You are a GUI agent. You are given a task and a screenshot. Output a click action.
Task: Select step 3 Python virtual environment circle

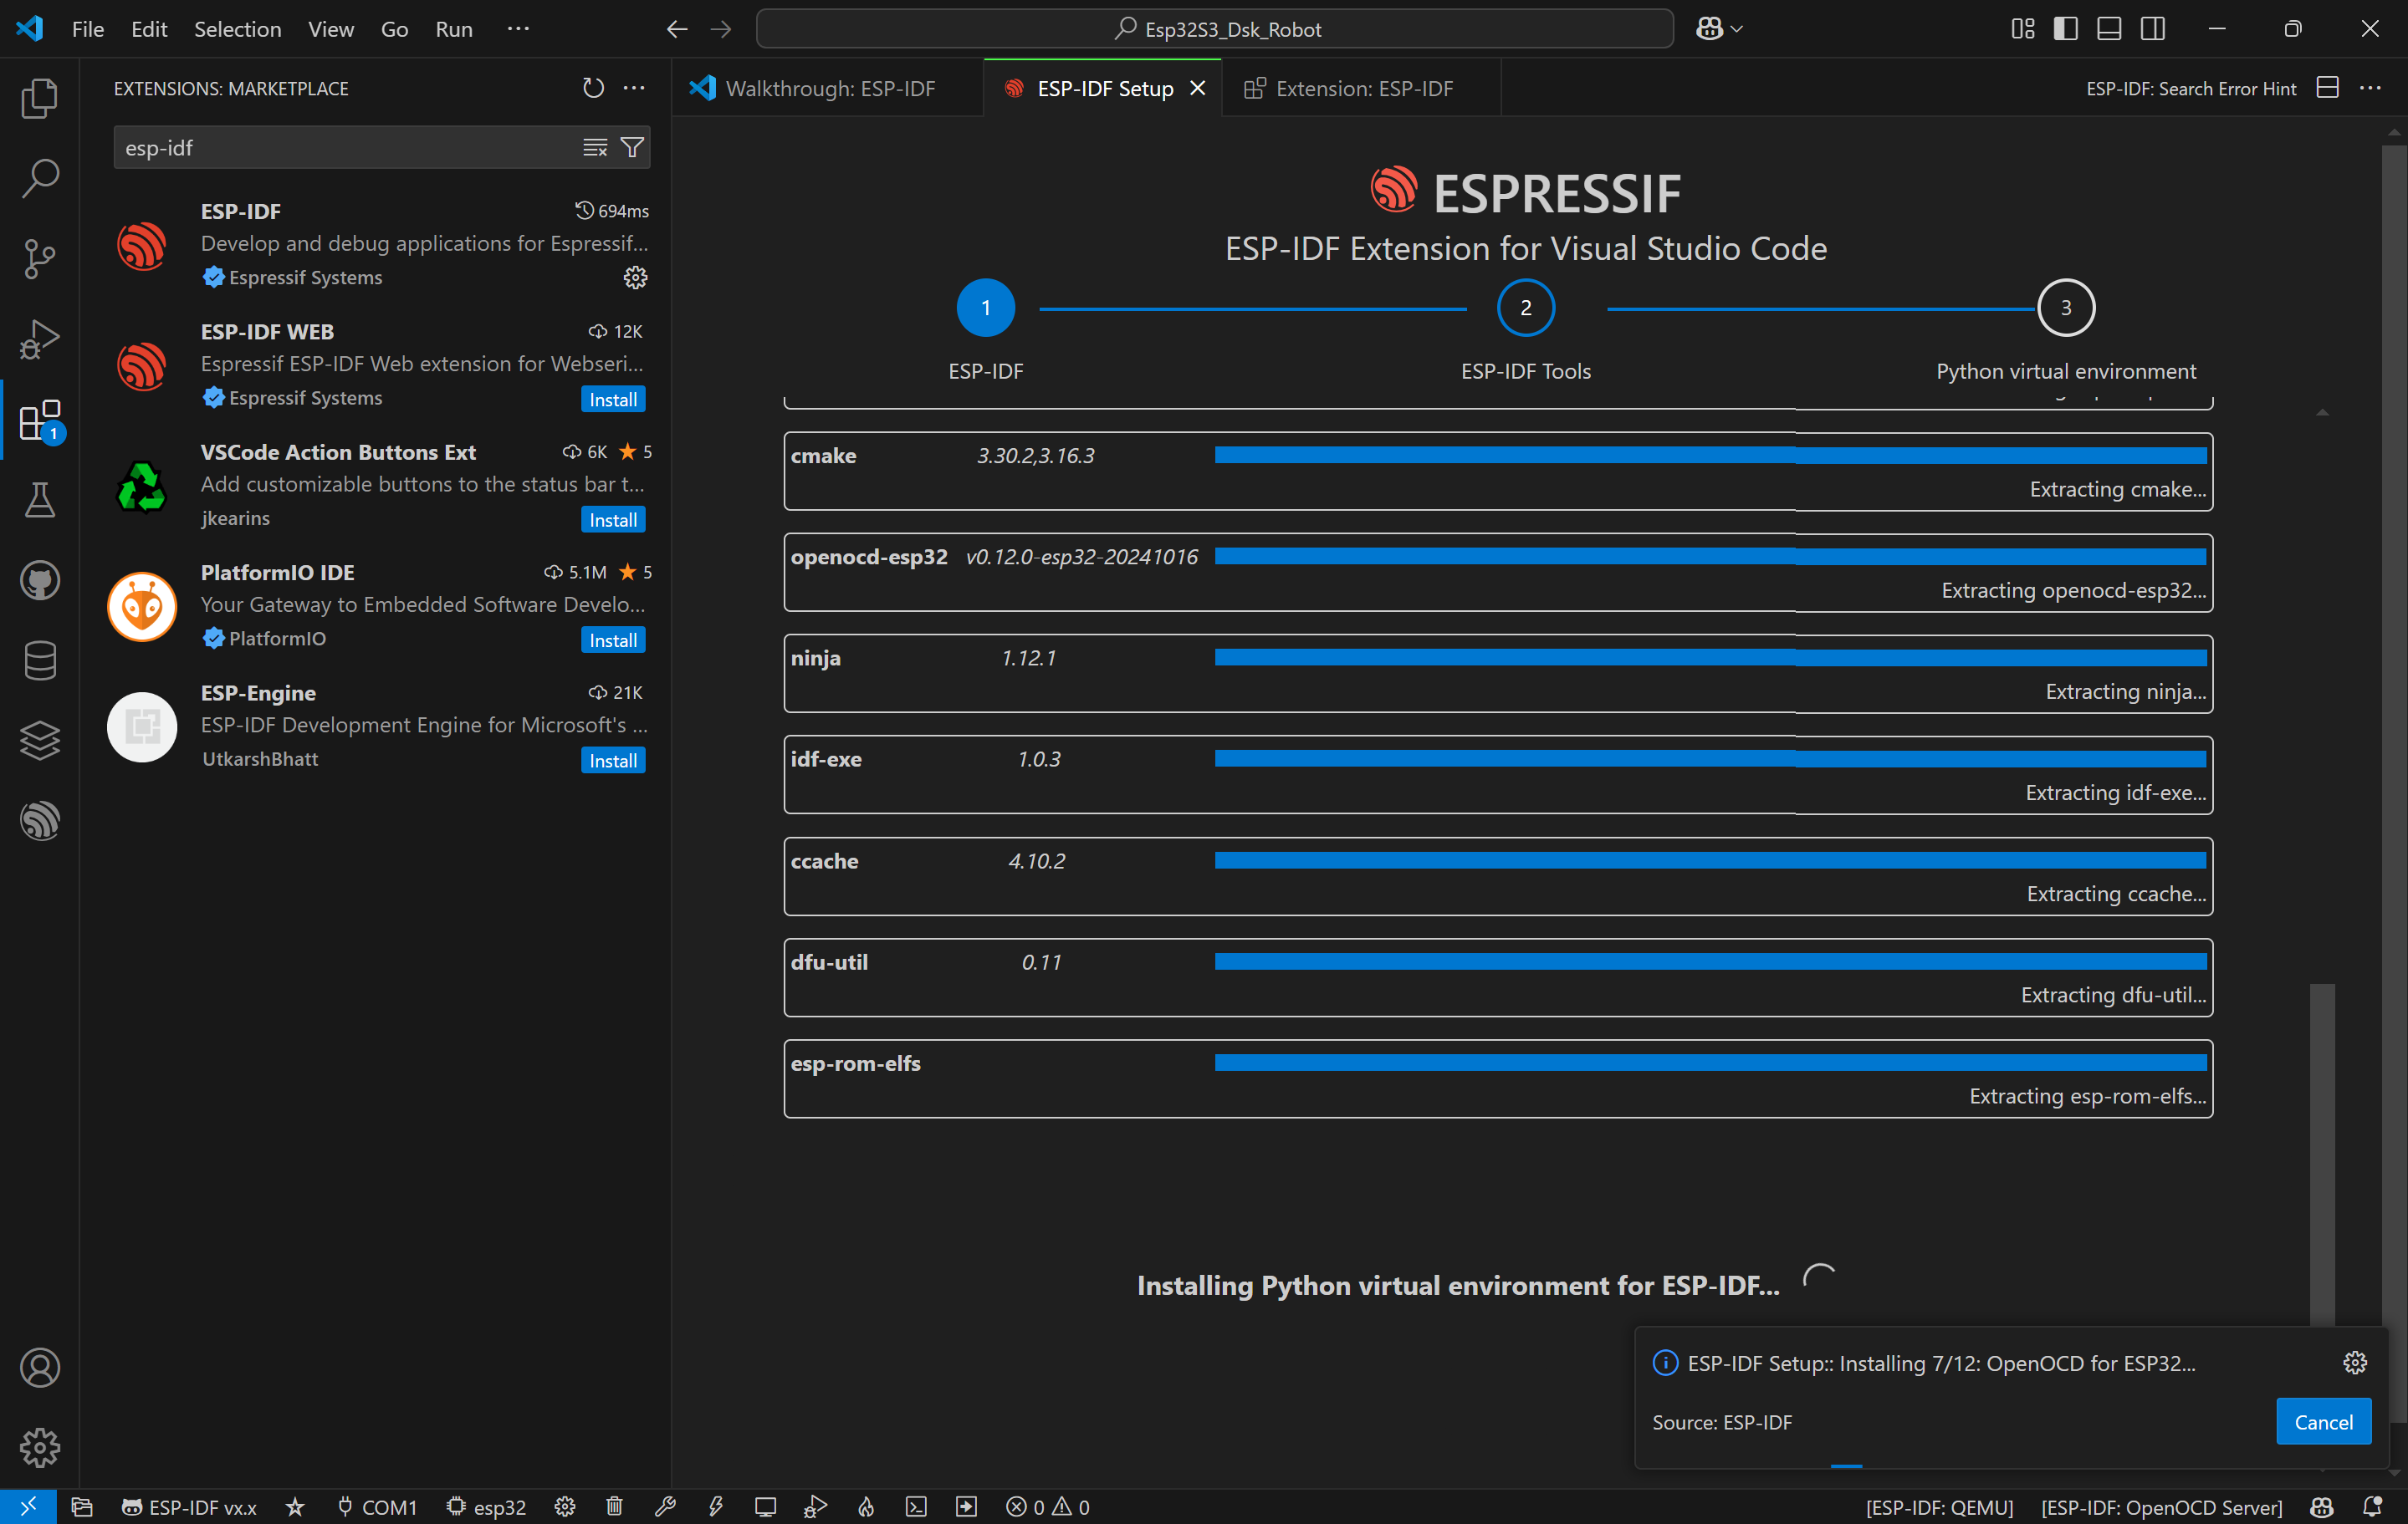(2065, 308)
